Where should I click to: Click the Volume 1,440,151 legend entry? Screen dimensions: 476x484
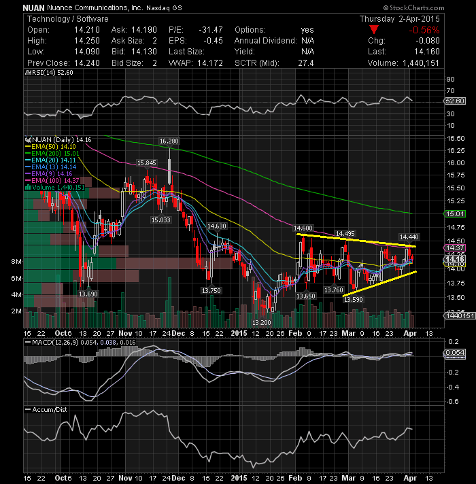tap(55, 188)
